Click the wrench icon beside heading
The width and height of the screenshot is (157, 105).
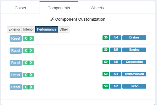tap(52, 19)
